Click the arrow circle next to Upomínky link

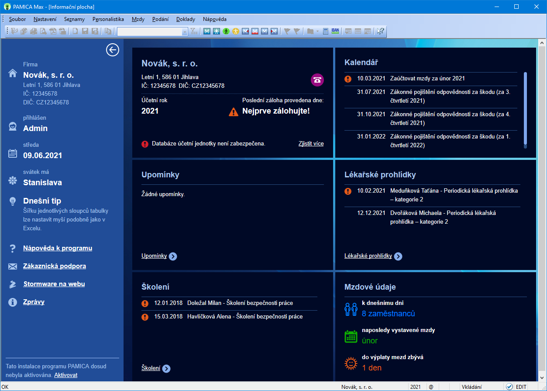(x=173, y=256)
